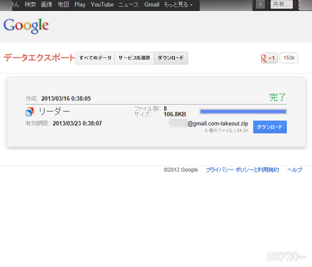
Task: Open 画像 in the top navigation bar
Action: coord(47,4)
